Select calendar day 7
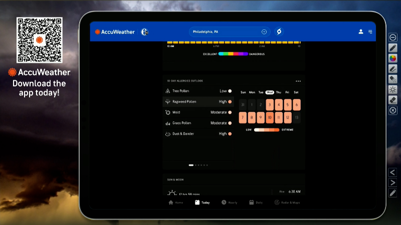 (243, 117)
